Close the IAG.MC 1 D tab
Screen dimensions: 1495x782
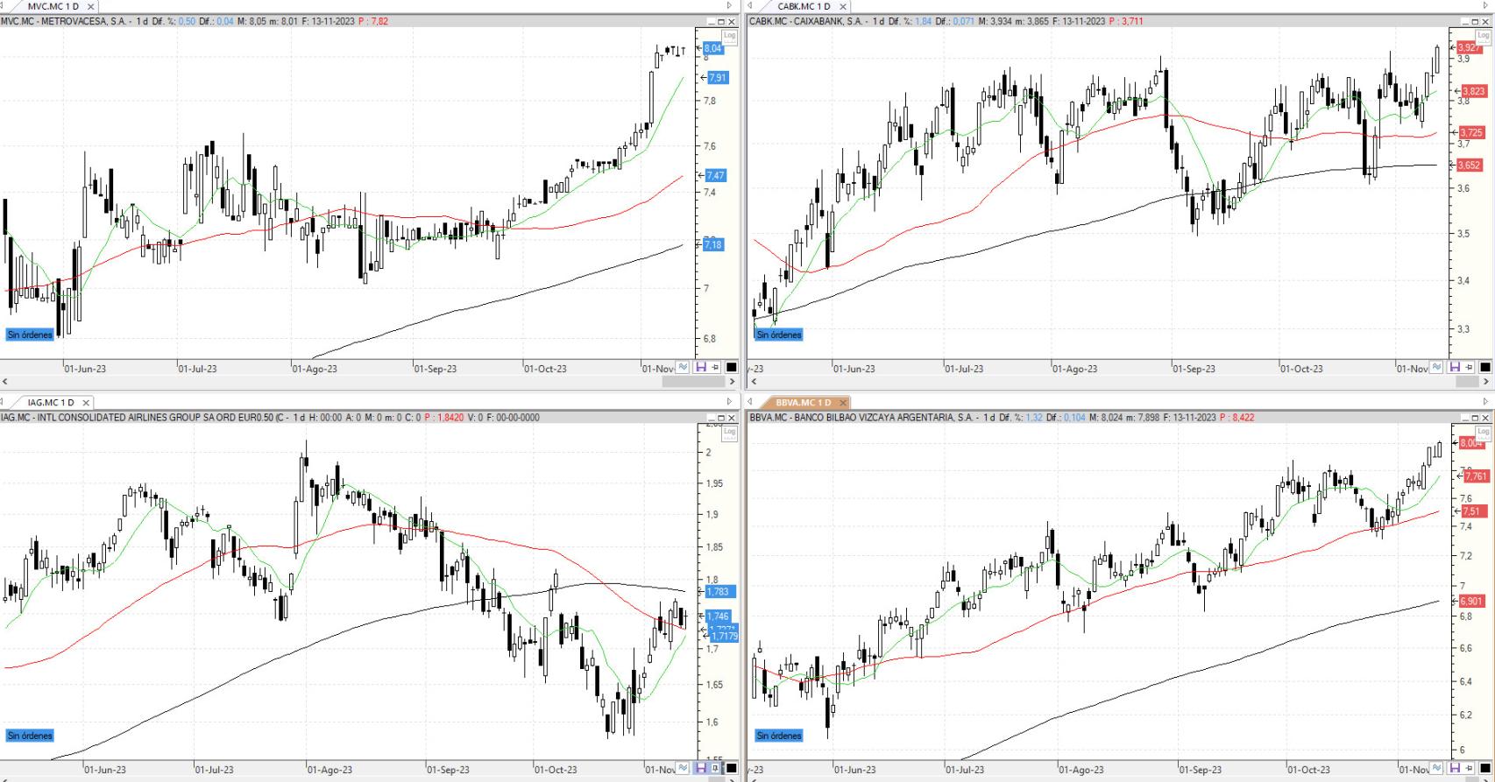85,403
